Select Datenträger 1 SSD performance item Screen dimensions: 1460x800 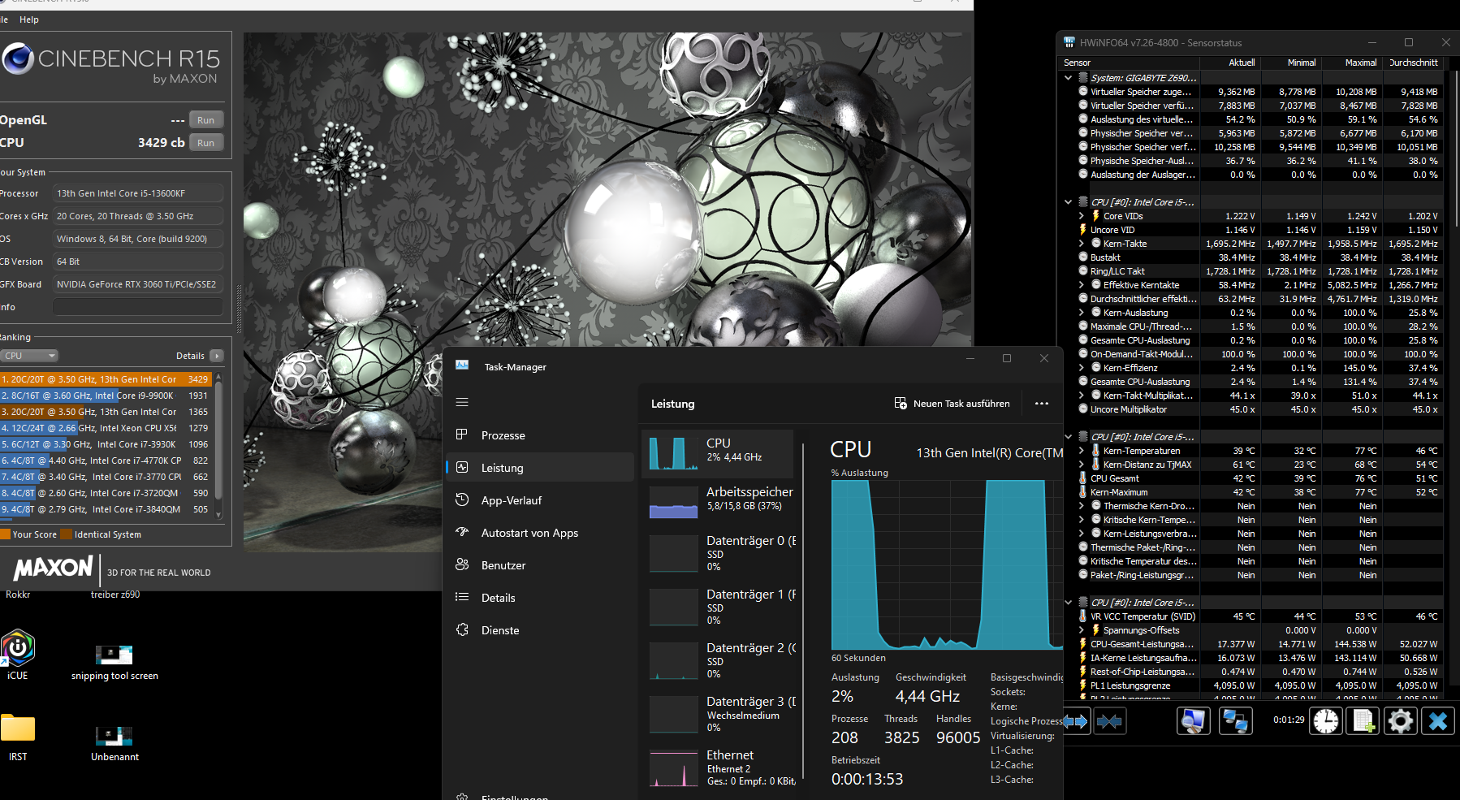718,607
